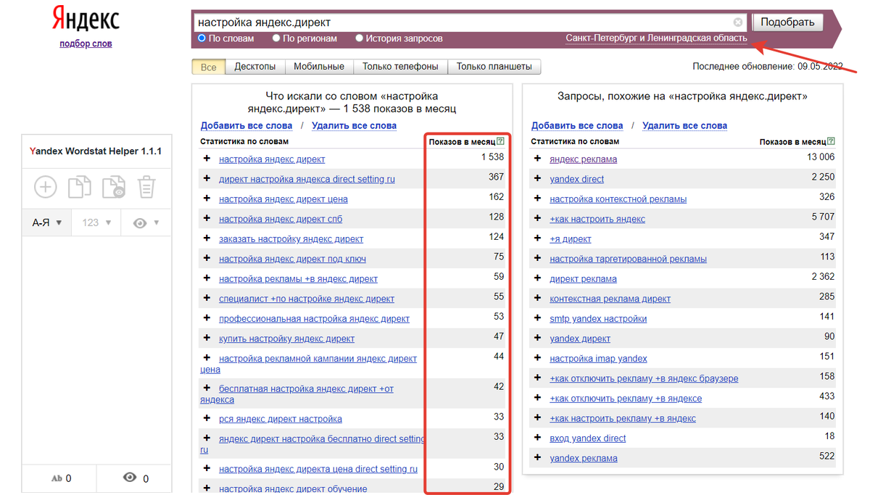870x495 pixels.
Task: Click 'Последнее обновление' date text
Action: 768,67
